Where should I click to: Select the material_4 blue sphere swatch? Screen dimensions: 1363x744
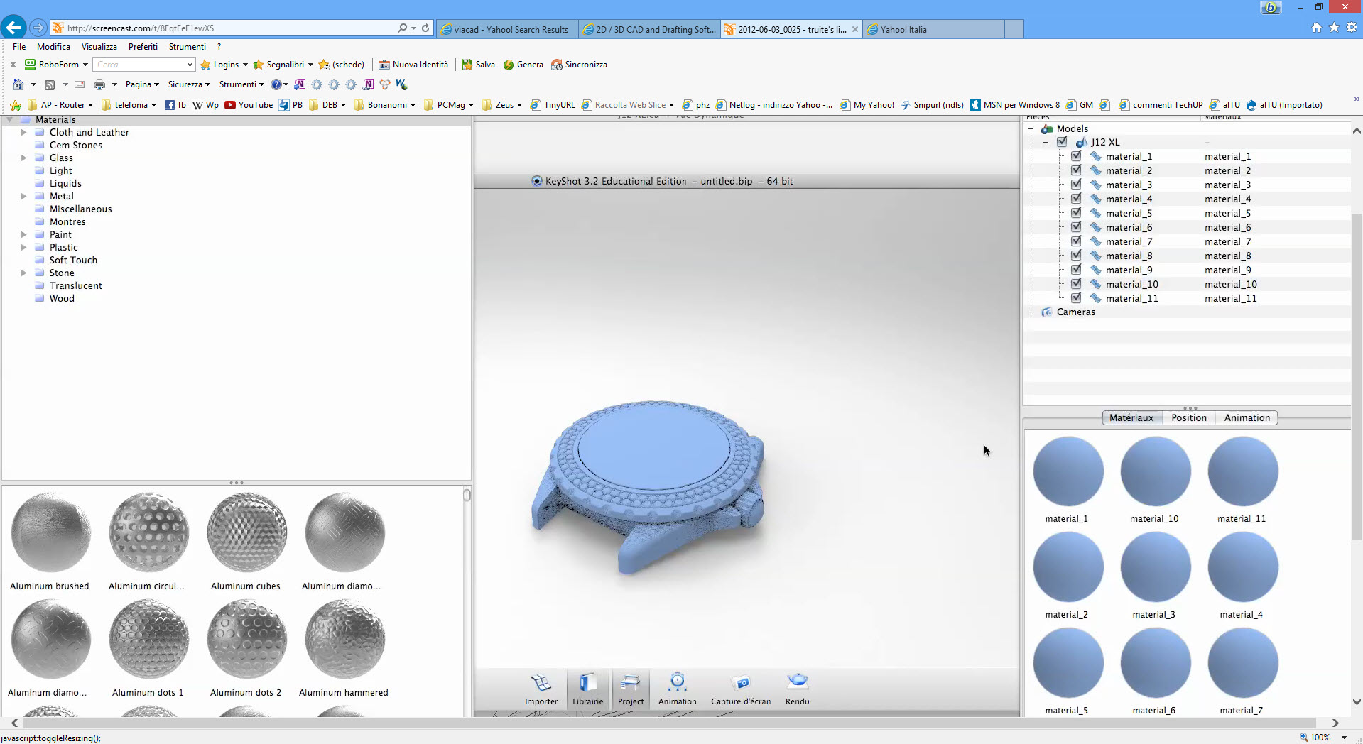point(1242,567)
